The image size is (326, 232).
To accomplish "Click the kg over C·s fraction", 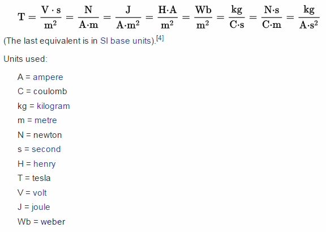I will [x=237, y=18].
